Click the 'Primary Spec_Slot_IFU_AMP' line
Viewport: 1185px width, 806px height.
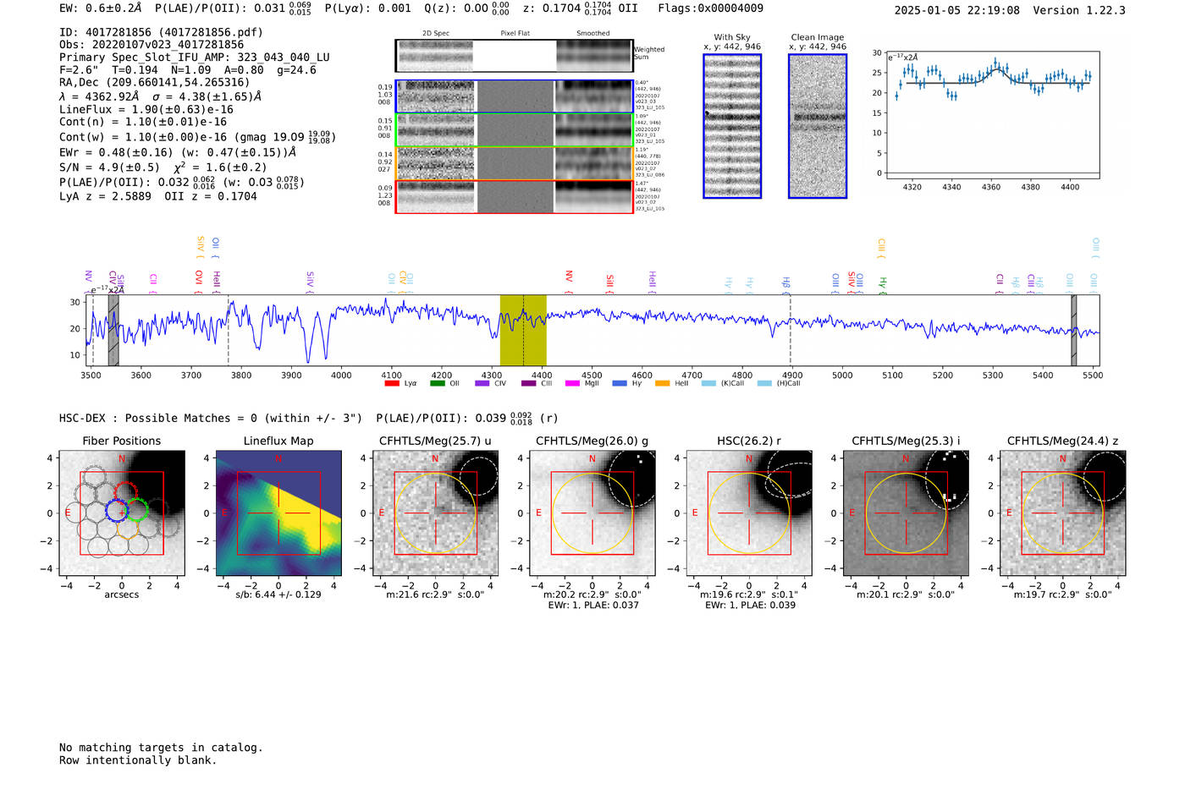[x=195, y=58]
